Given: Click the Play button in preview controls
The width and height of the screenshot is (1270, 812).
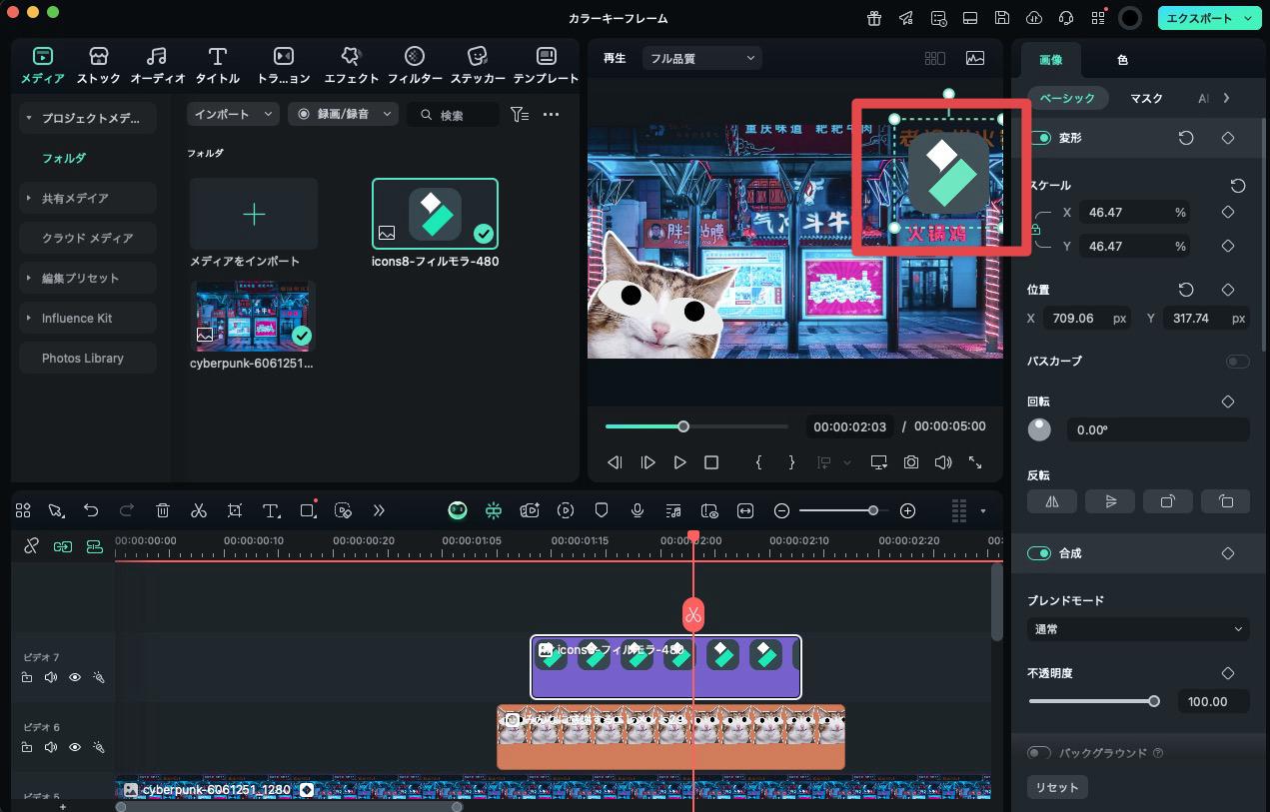Looking at the screenshot, I should (679, 462).
